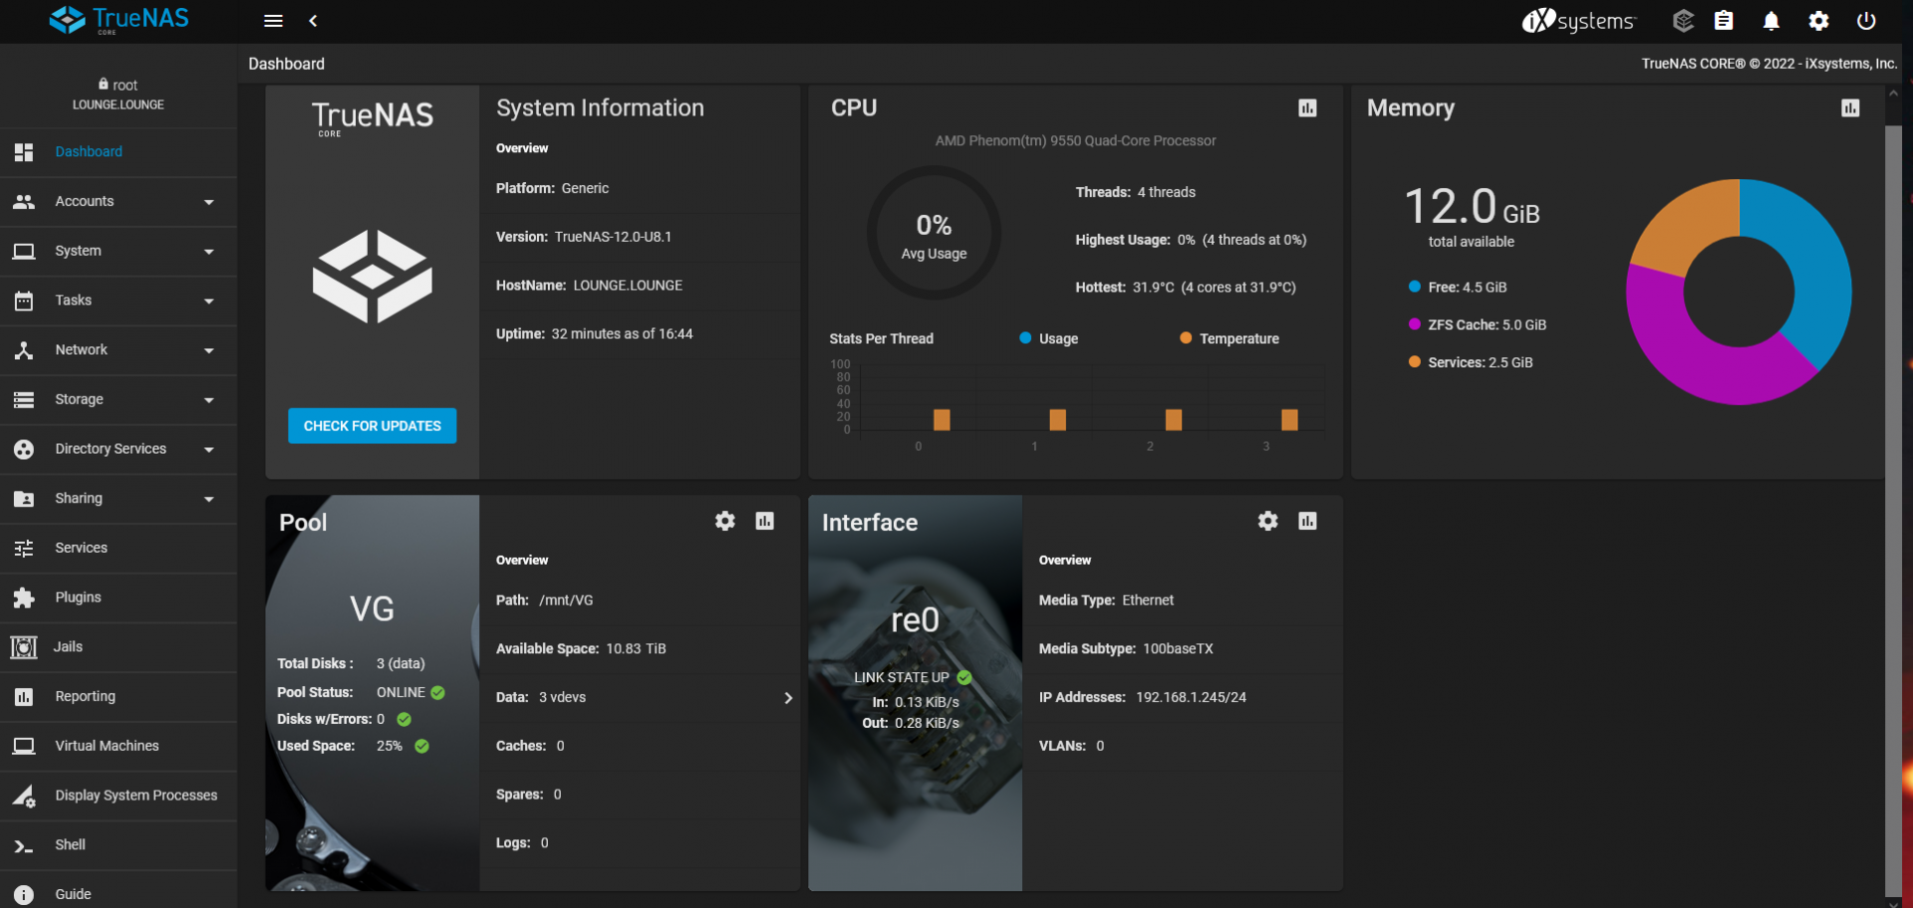Click the Dashboard breadcrumb title
This screenshot has width=1913, height=908.
coord(287,64)
